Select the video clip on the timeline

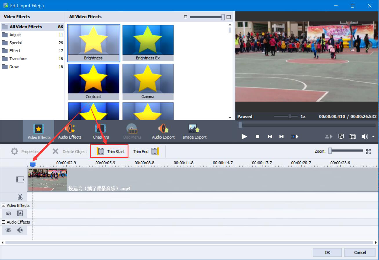[203, 179]
